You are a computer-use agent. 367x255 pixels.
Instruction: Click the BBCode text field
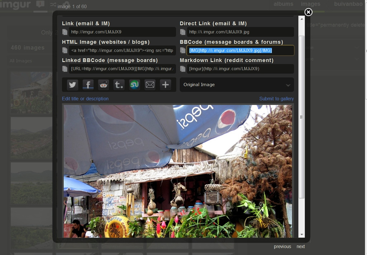point(240,50)
